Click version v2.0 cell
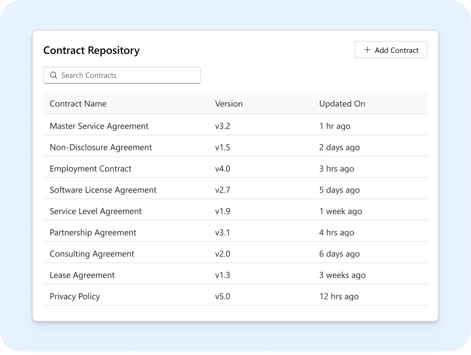Image resolution: width=471 pixels, height=355 pixels. tap(222, 254)
